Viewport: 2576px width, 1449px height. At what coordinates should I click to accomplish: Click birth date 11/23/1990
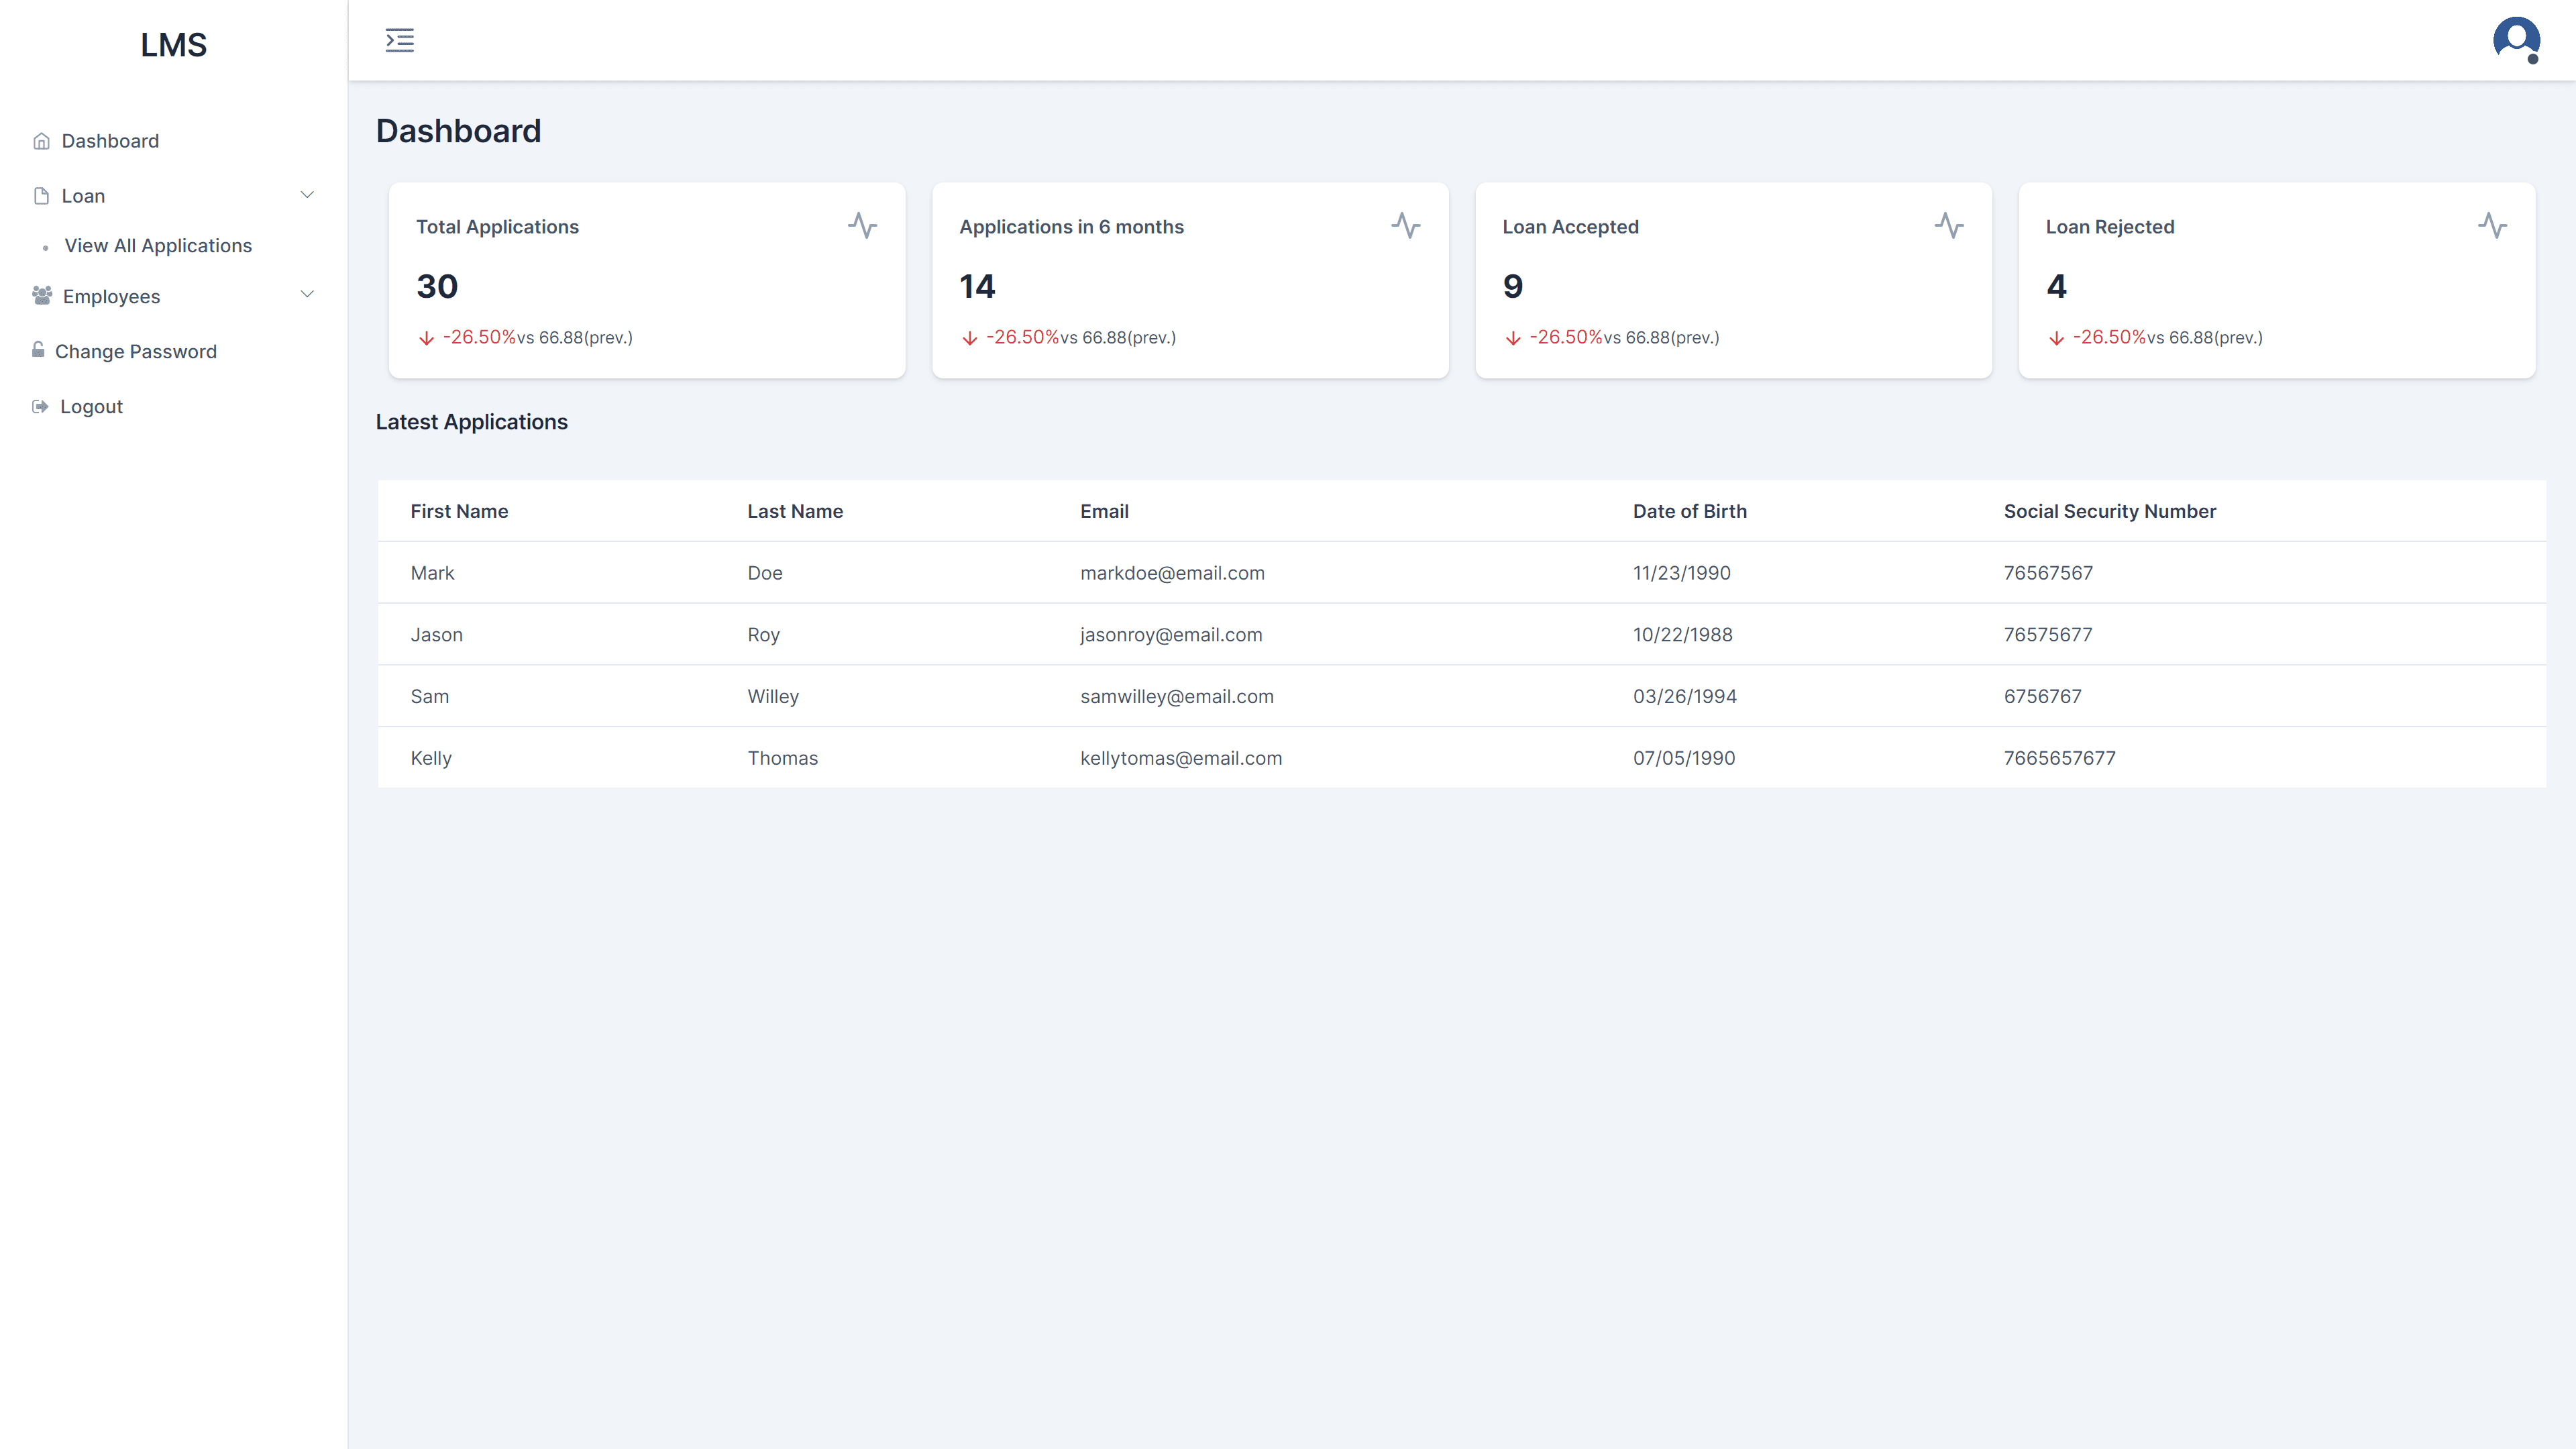1682,573
